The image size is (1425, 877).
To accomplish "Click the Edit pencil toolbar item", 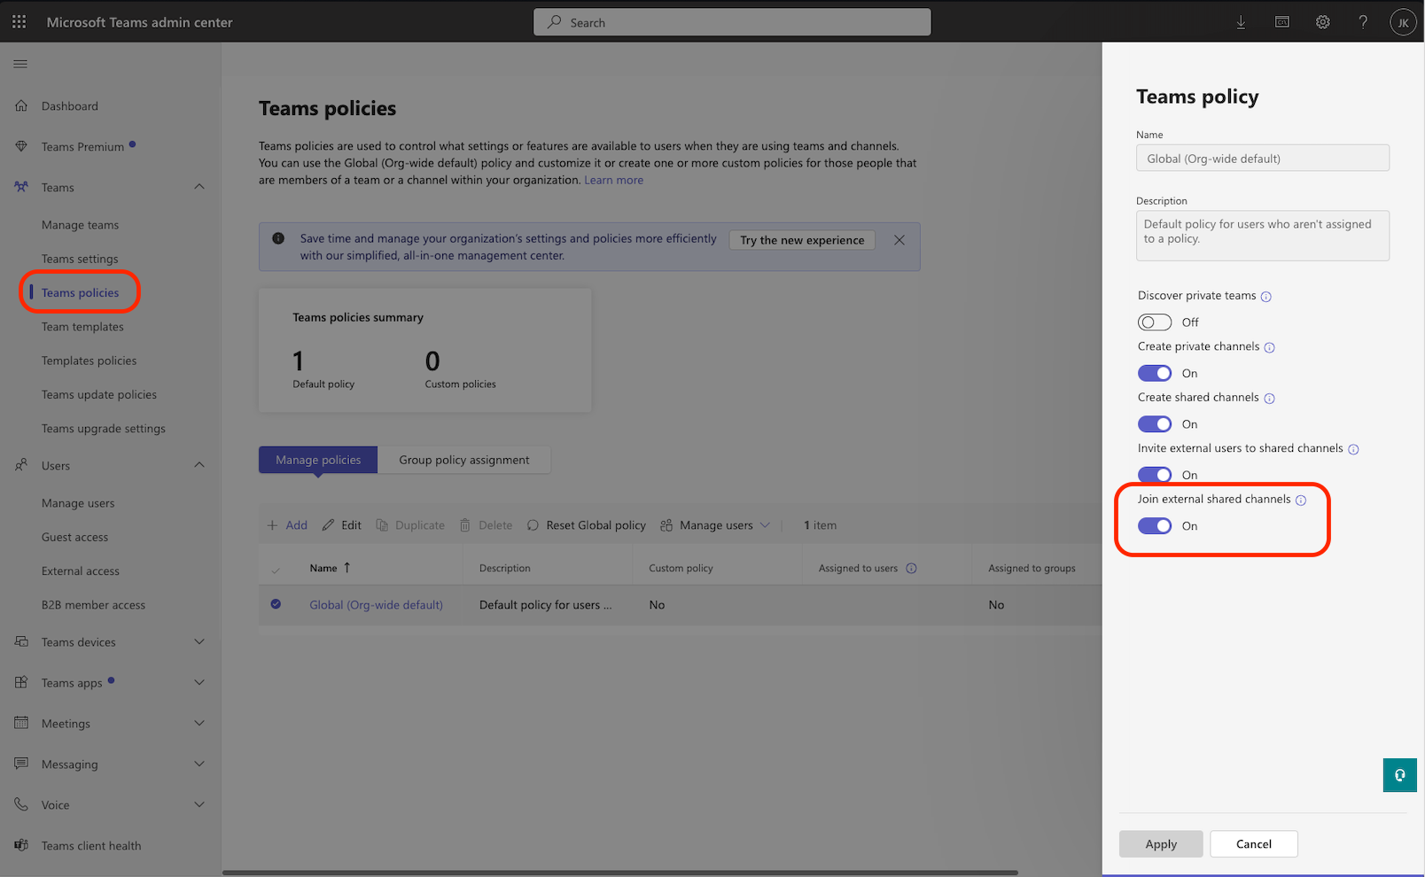I will 341,525.
